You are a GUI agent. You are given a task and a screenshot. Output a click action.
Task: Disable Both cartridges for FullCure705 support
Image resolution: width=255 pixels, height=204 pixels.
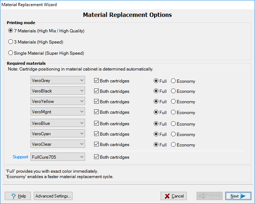(97, 157)
